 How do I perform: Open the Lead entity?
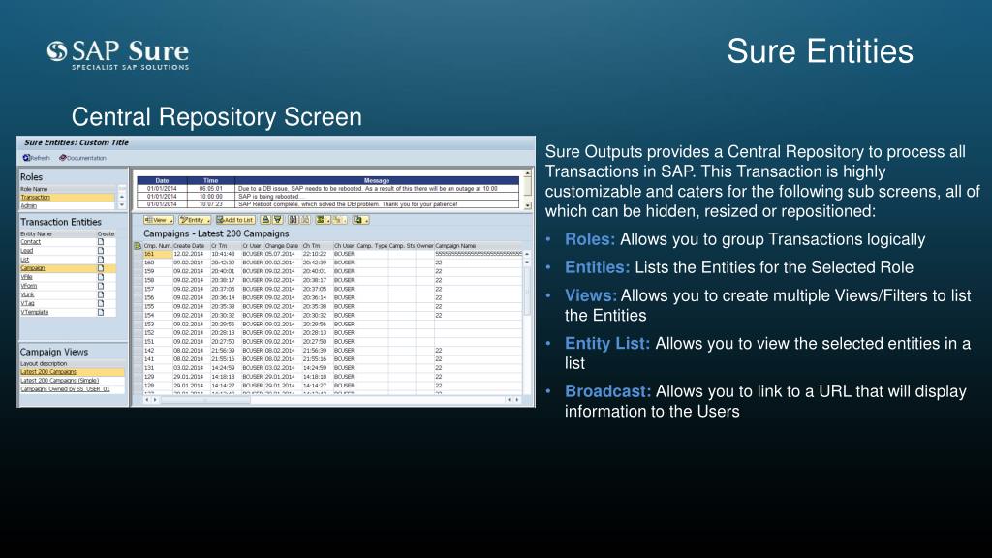point(26,251)
